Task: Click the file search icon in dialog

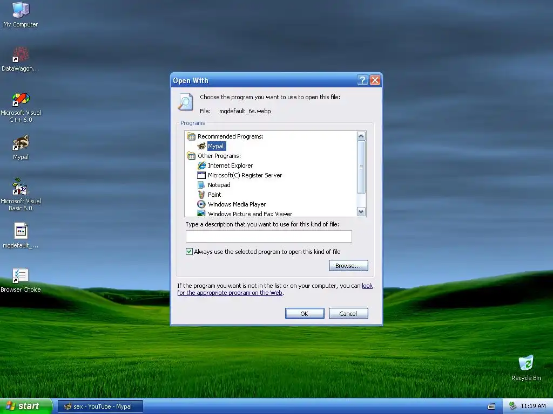Action: (x=186, y=102)
